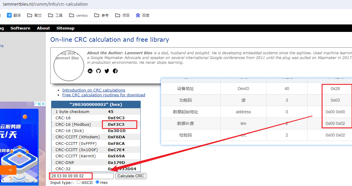This screenshot has width=352, height=186.
Task: Click the DevID cell in the table
Action: point(243,89)
